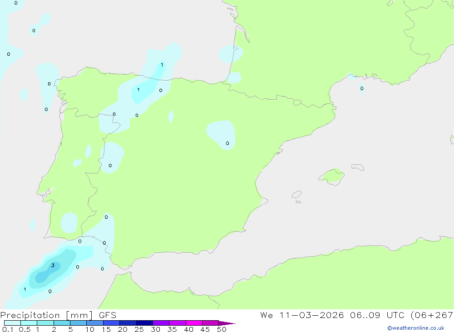Choose the 30–35 mm violet legend swatch
The height and width of the screenshot is (332, 454).
[161, 323]
